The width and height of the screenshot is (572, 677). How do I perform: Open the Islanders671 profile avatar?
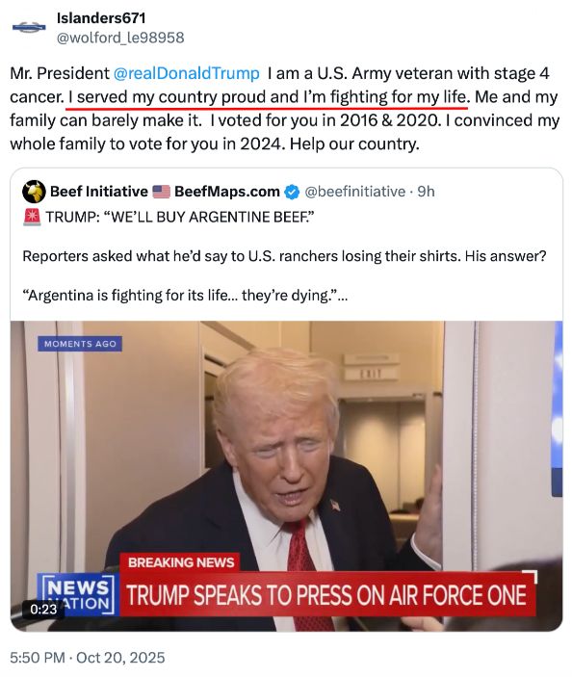point(29,27)
